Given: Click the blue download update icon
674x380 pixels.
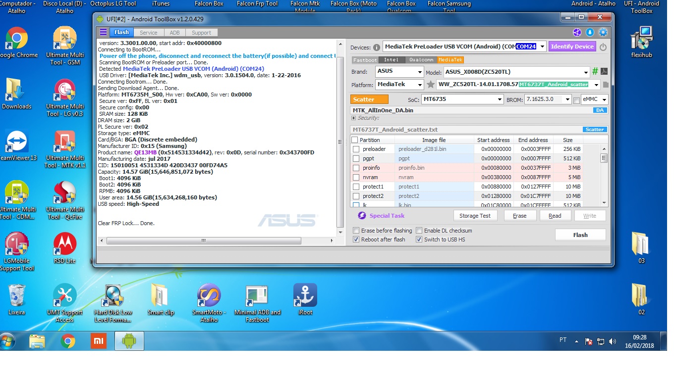Looking at the screenshot, I should coord(590,33).
